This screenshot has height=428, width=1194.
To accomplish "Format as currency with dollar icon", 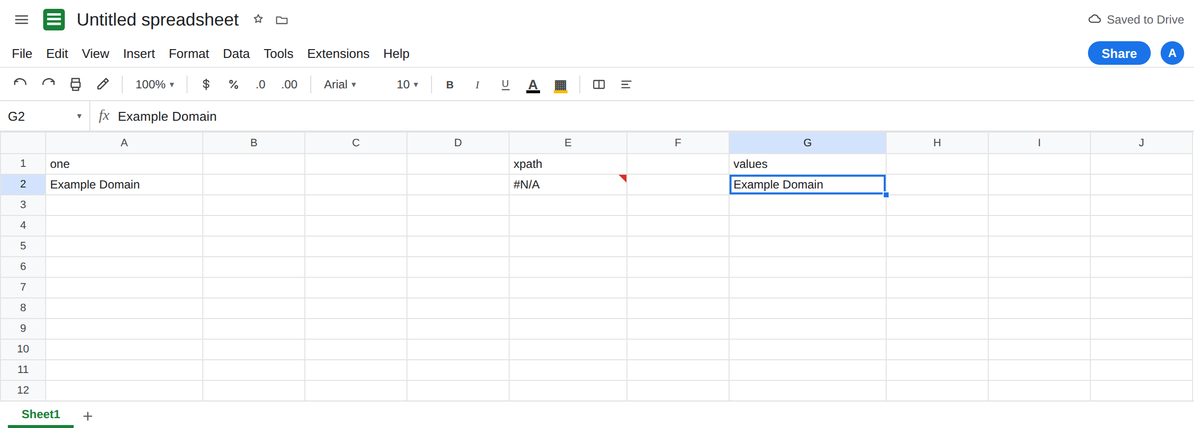I will pyautogui.click(x=206, y=84).
